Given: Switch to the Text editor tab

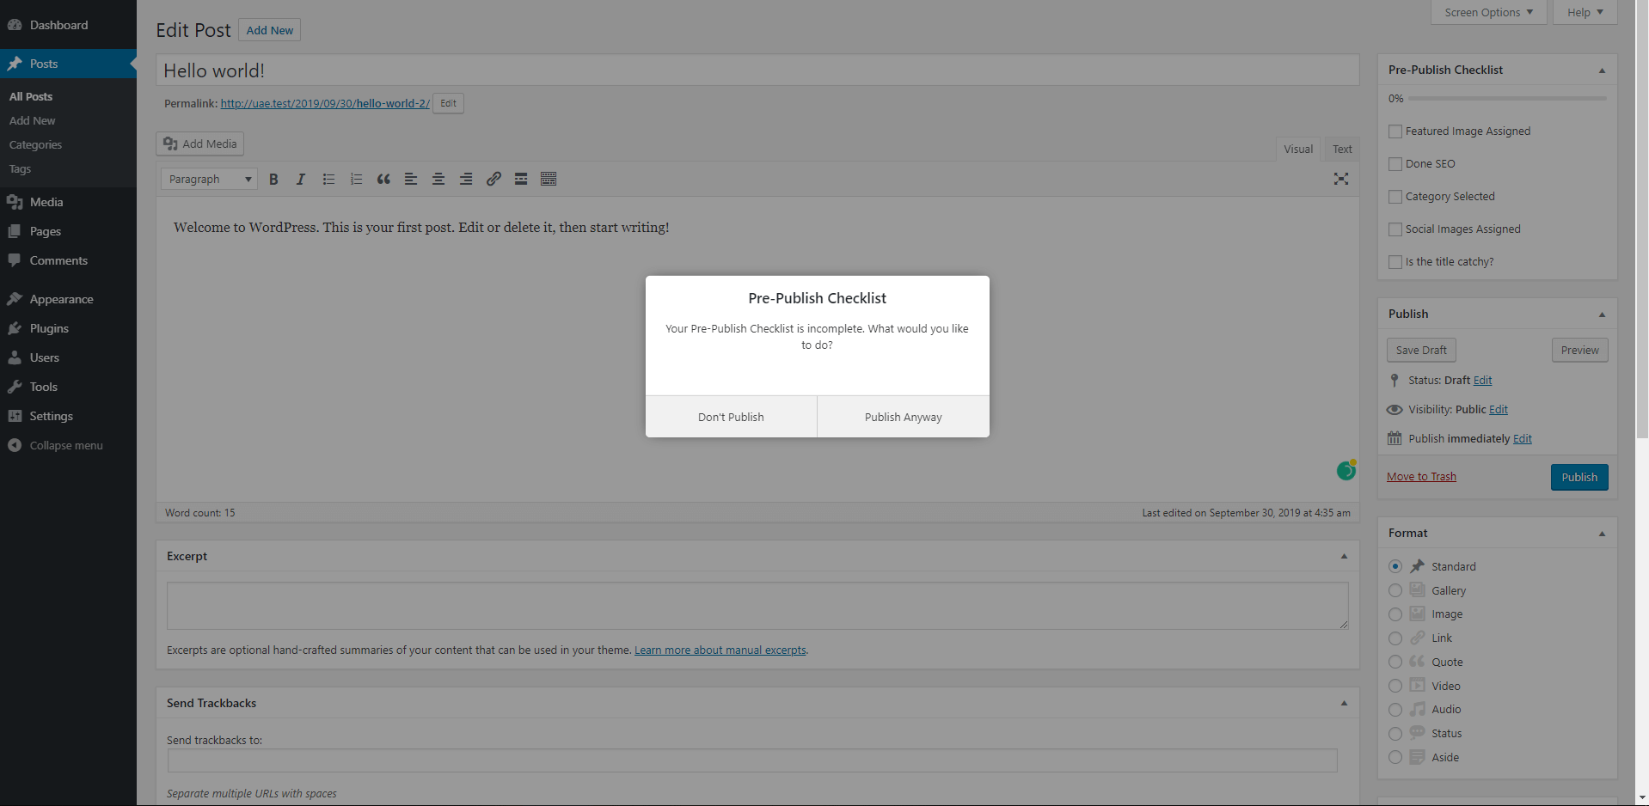Looking at the screenshot, I should 1342,149.
